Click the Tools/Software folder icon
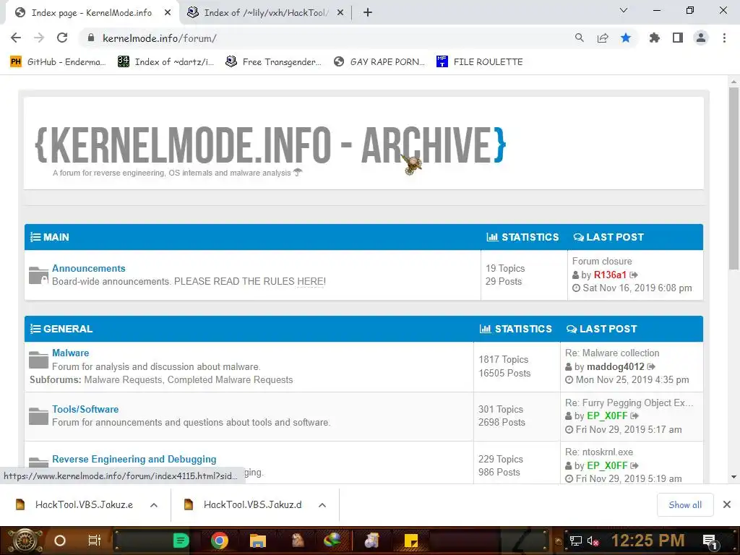740x555 pixels. [x=38, y=416]
